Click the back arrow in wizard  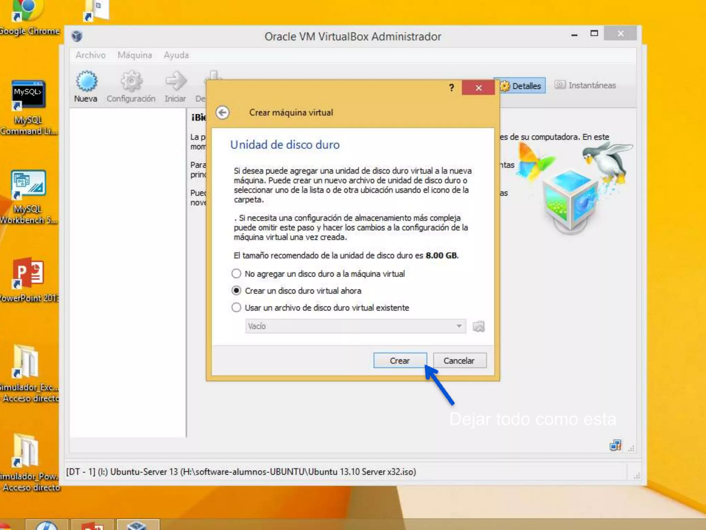click(x=223, y=112)
